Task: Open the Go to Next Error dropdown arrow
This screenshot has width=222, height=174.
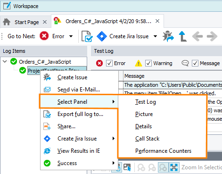Action: click(x=71, y=36)
